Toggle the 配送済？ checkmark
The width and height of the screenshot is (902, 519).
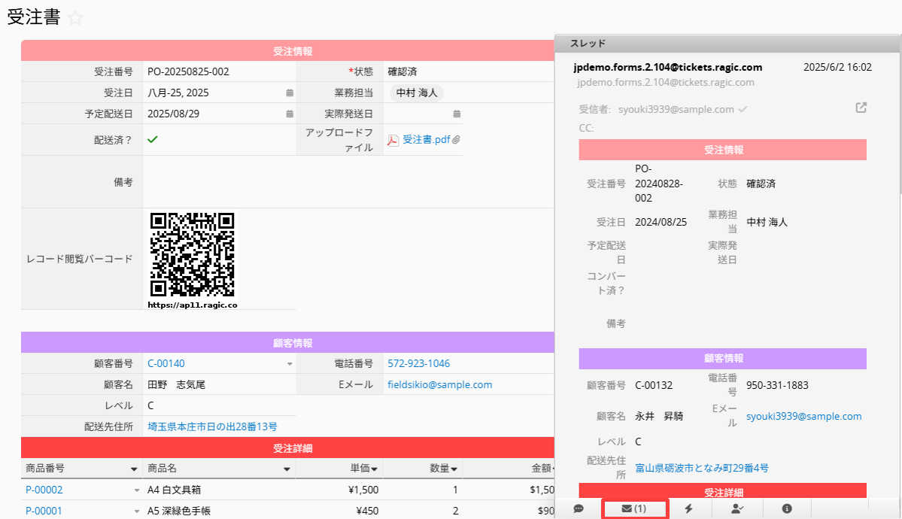tap(153, 139)
